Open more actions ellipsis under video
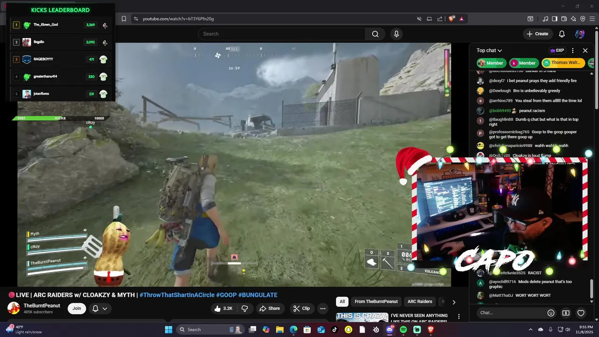 tap(322, 308)
